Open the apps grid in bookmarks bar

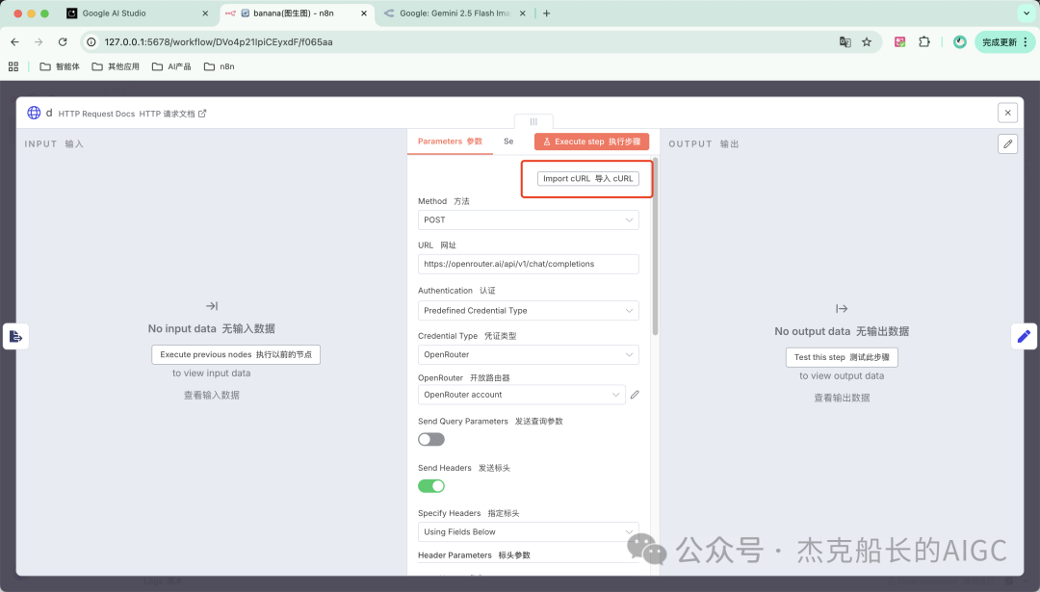(x=13, y=66)
